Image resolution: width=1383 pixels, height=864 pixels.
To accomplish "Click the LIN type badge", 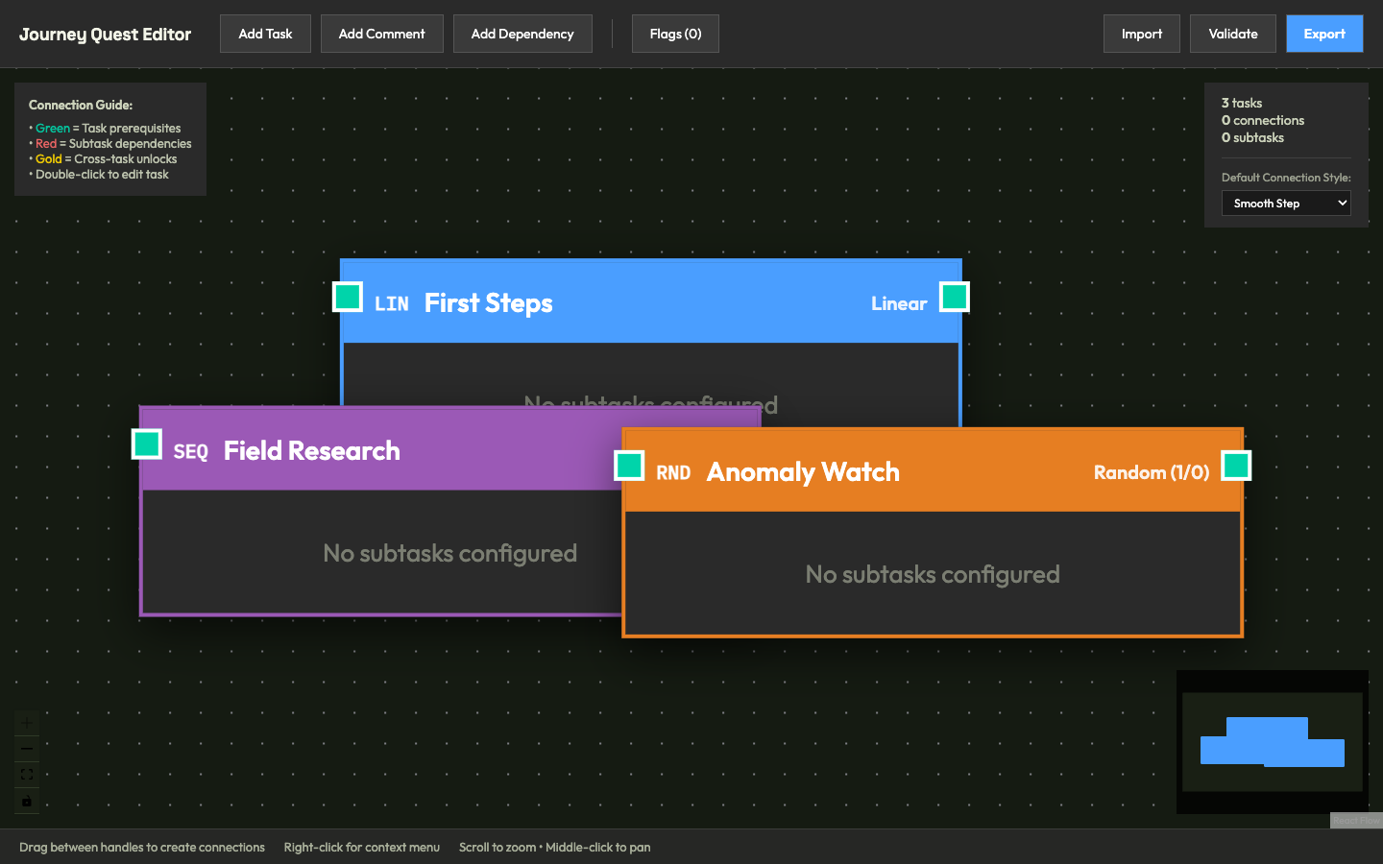I will point(392,304).
